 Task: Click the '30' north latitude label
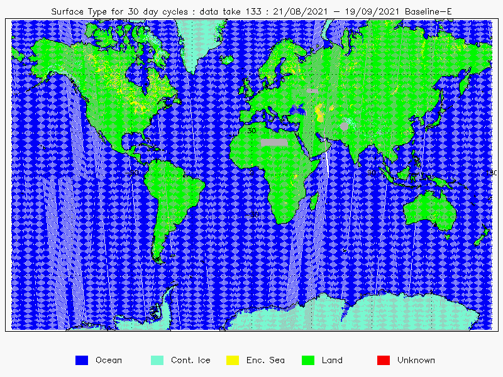[x=252, y=131]
